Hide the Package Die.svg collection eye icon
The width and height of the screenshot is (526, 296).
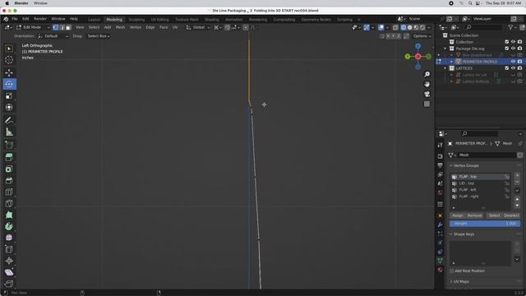(x=513, y=49)
